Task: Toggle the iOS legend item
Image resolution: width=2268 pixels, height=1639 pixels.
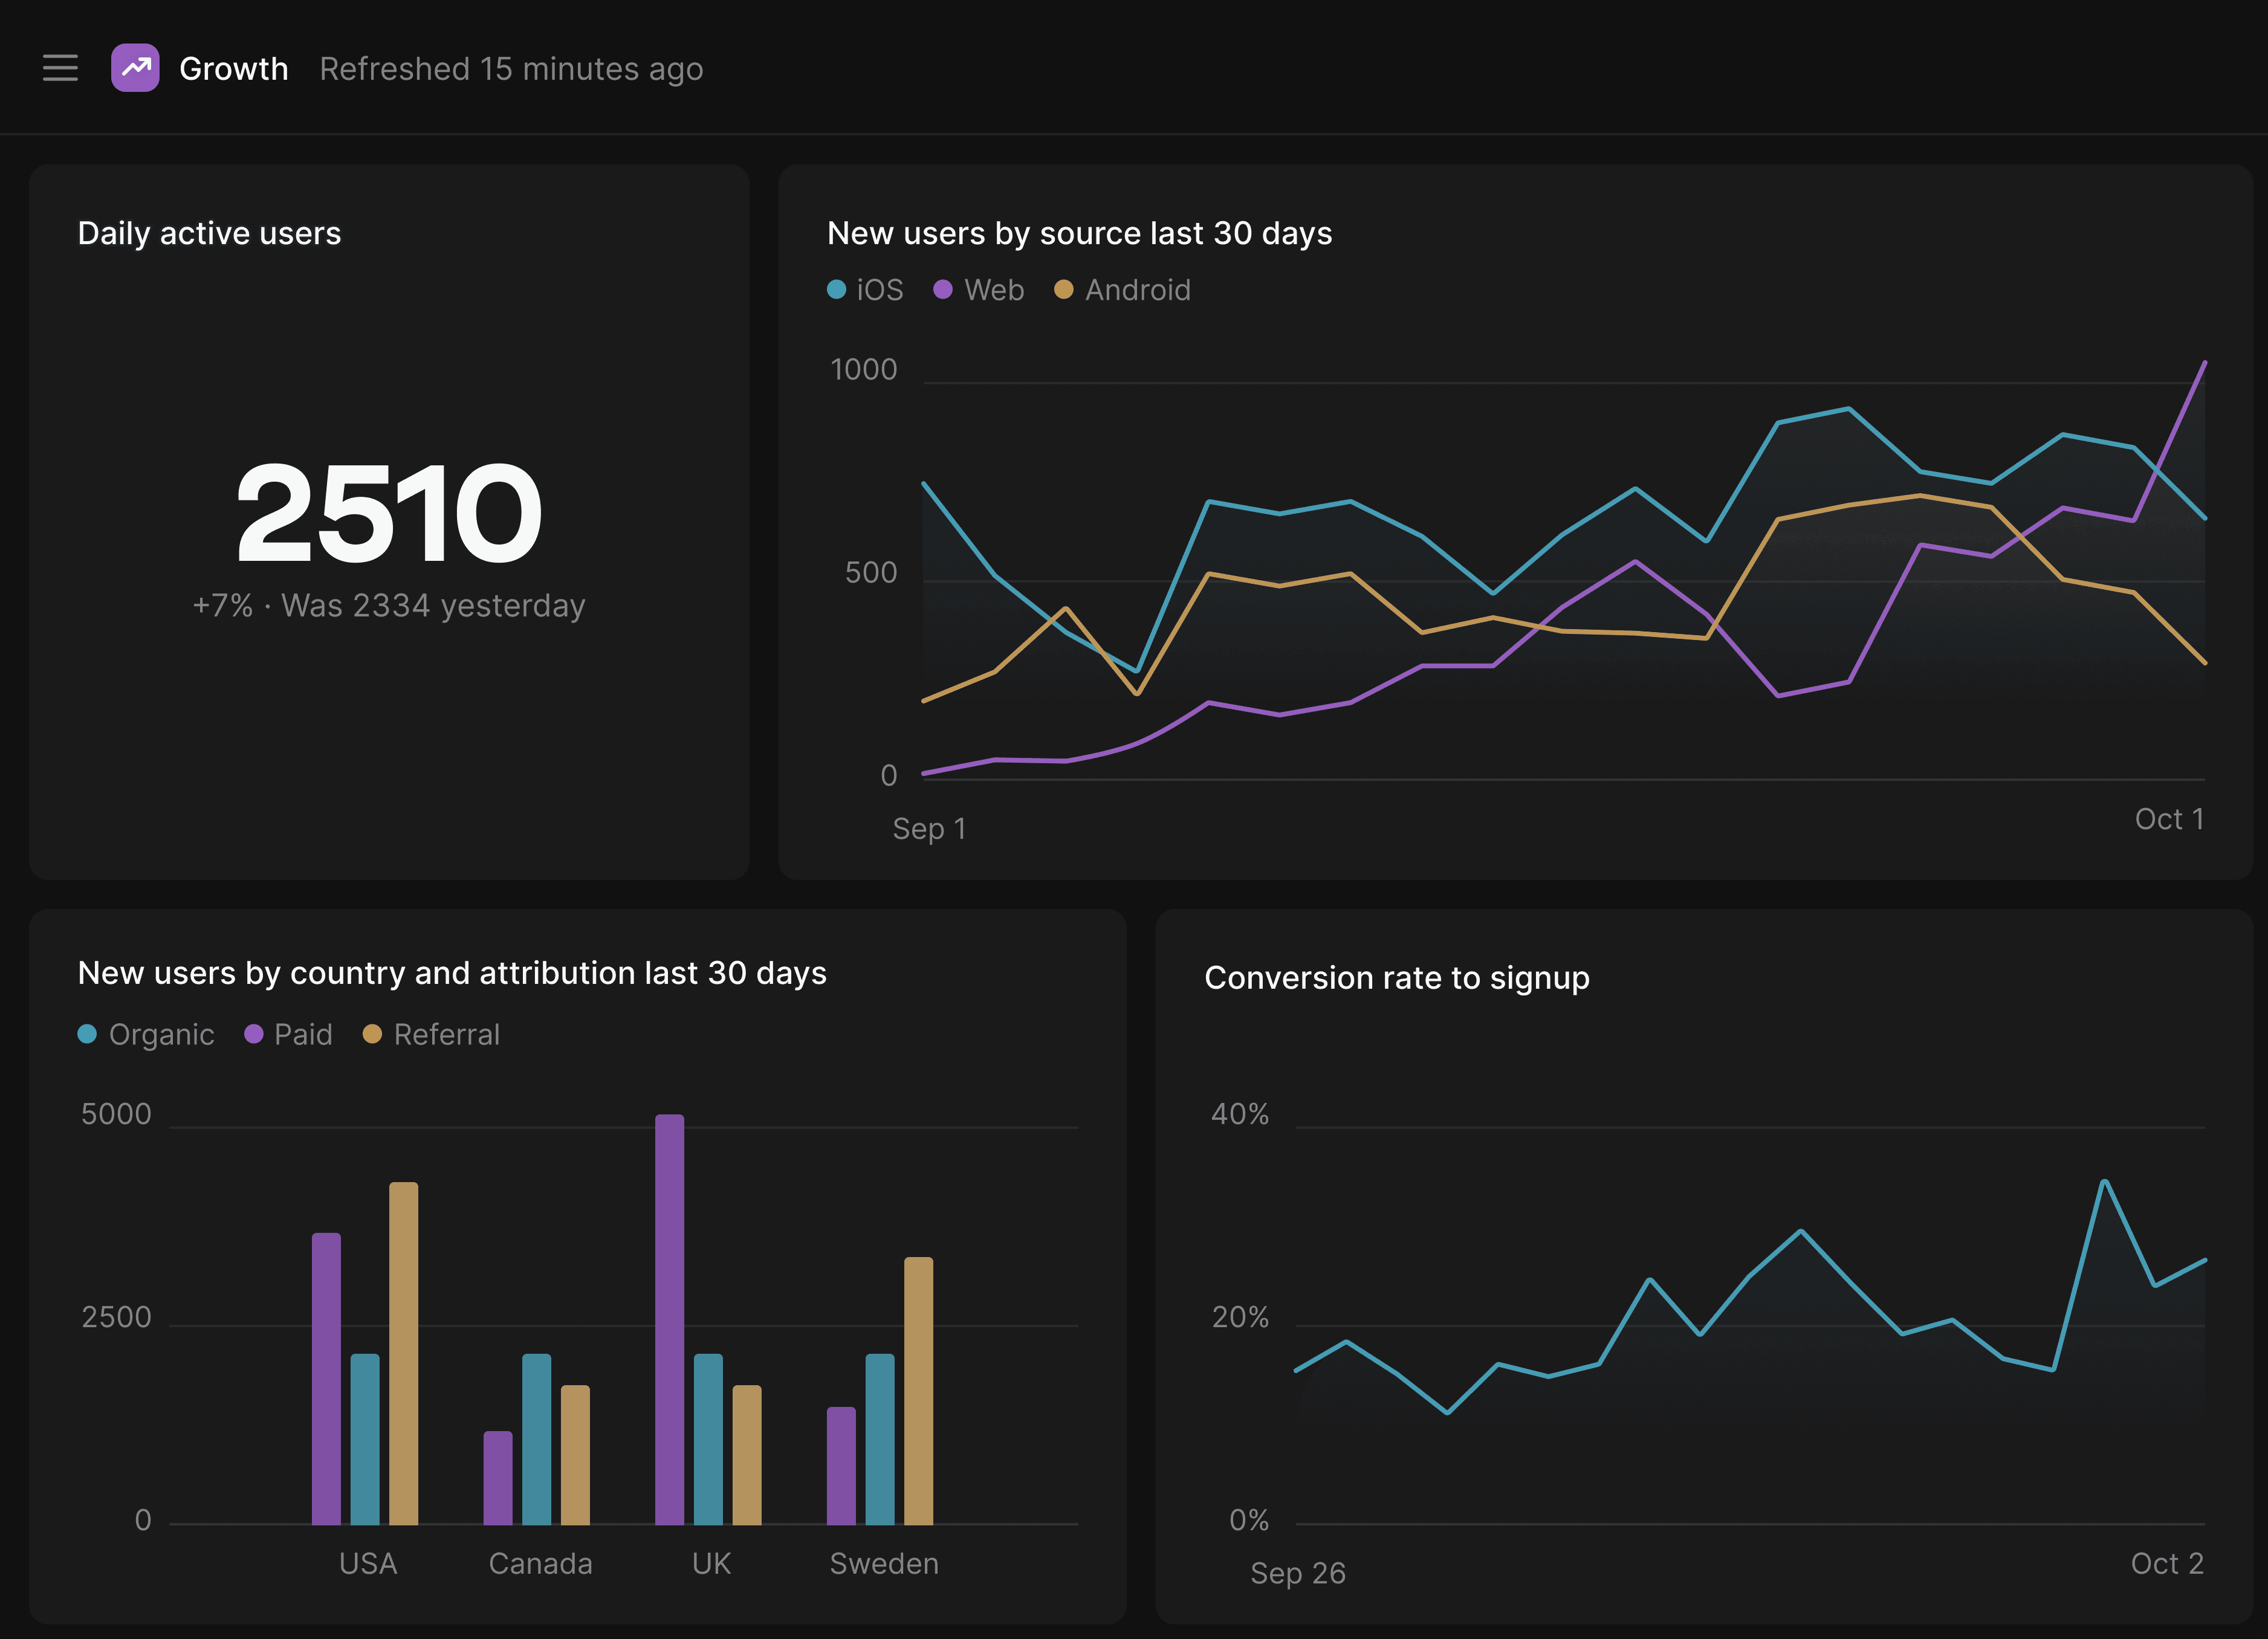Action: coord(865,290)
